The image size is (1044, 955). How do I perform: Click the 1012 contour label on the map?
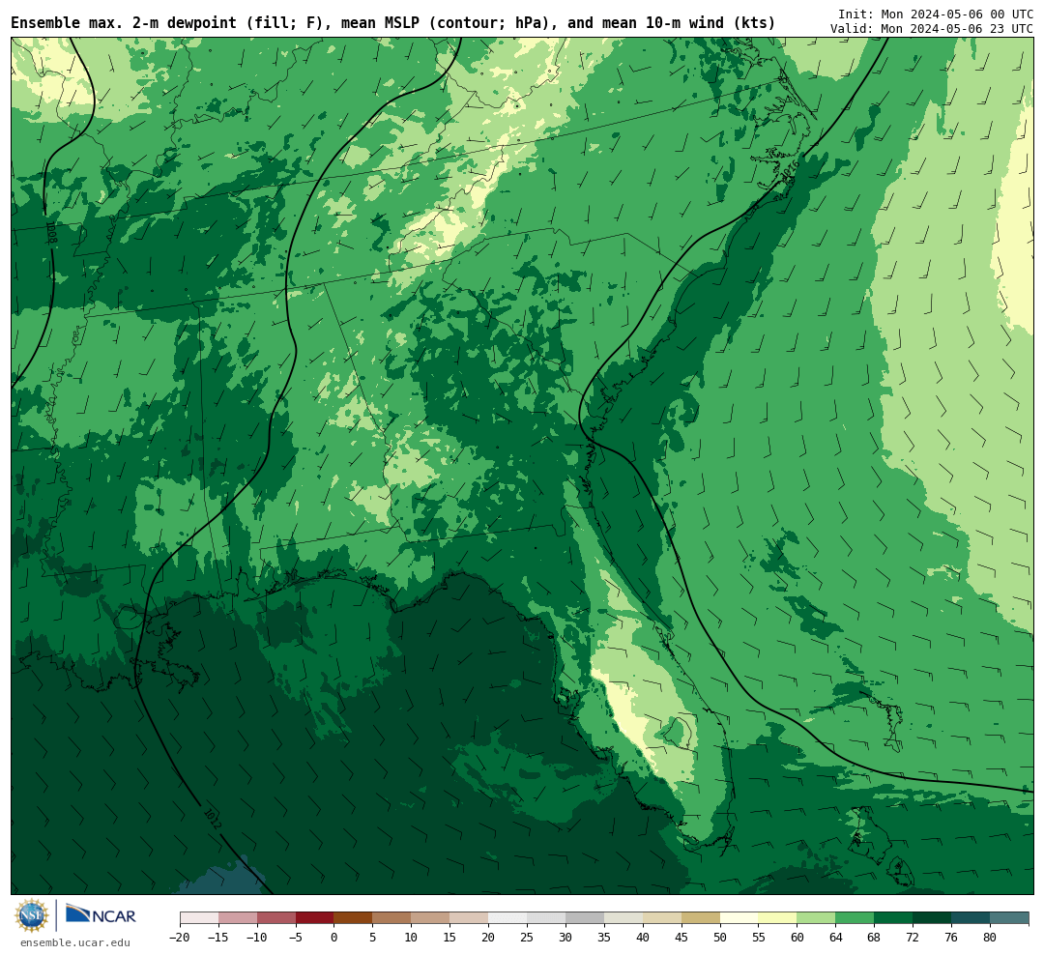coord(212,819)
